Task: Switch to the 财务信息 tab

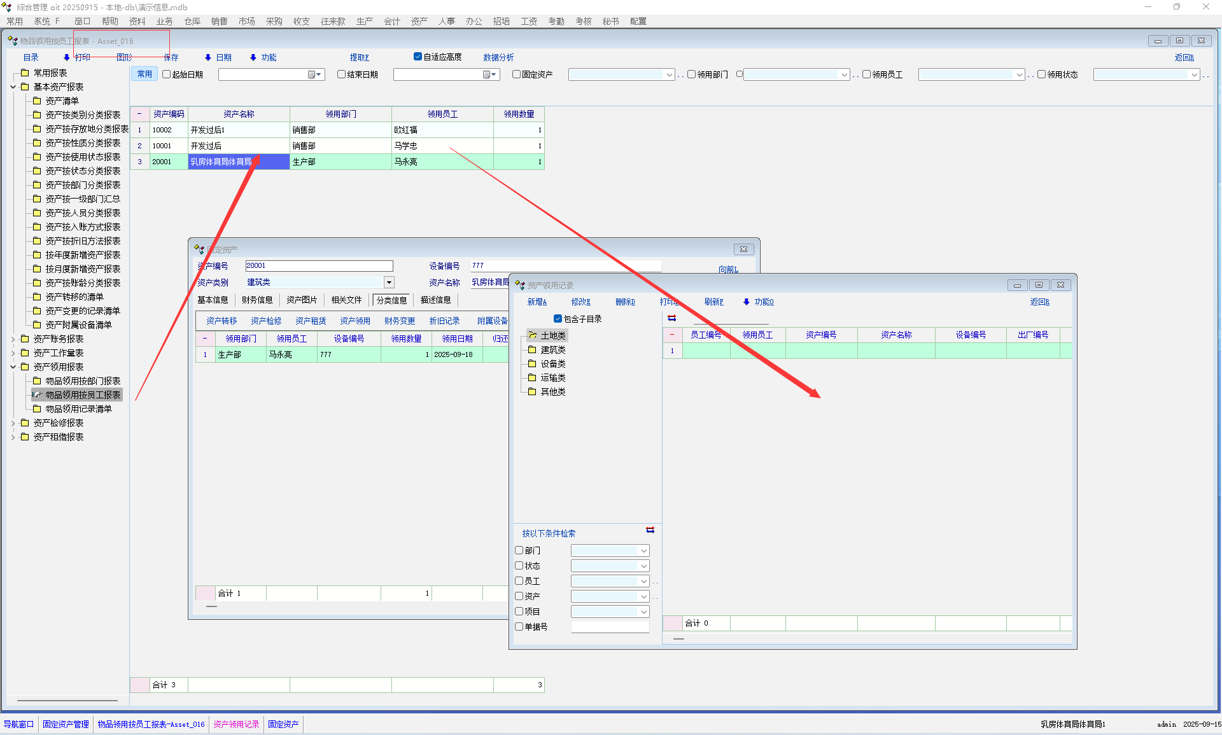Action: [257, 300]
